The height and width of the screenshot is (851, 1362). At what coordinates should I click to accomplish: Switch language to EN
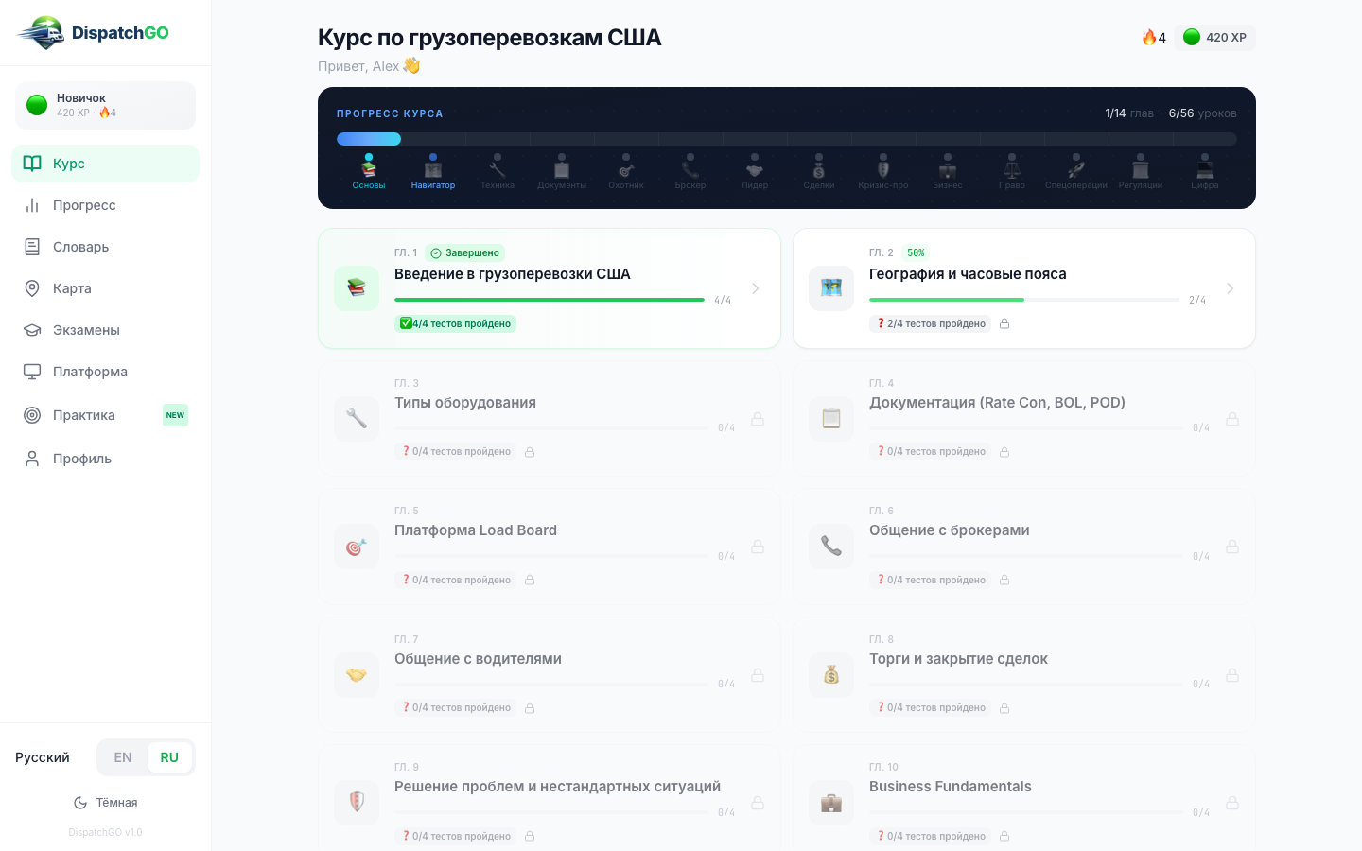(123, 757)
